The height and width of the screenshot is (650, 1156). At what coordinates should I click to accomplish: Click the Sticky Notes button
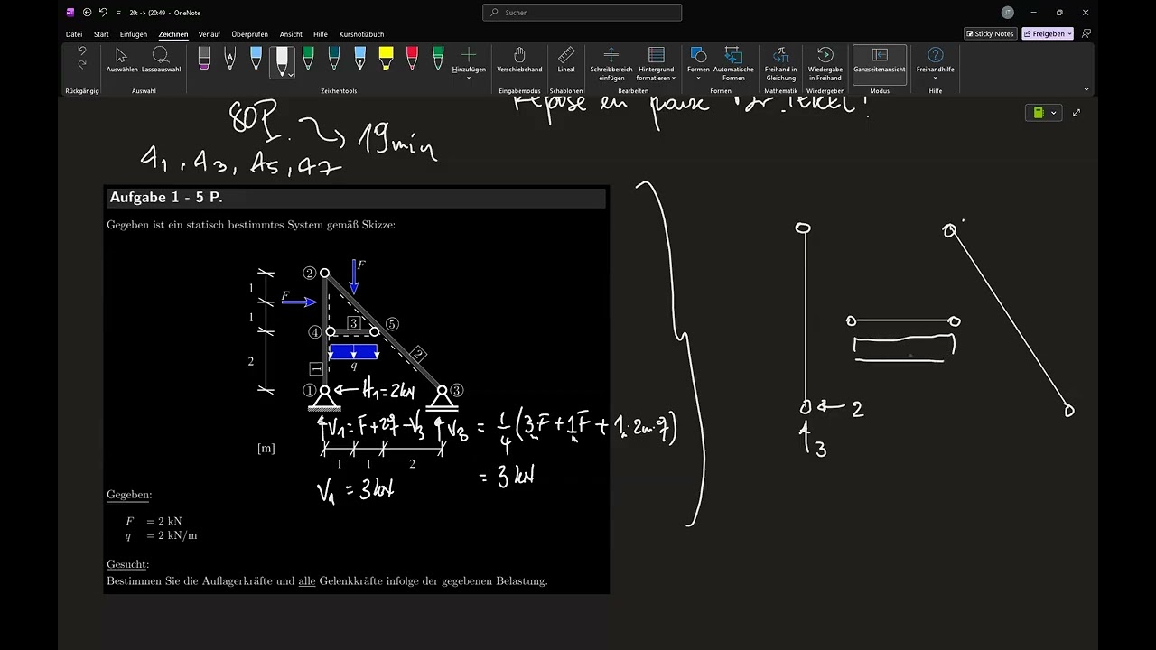(991, 33)
